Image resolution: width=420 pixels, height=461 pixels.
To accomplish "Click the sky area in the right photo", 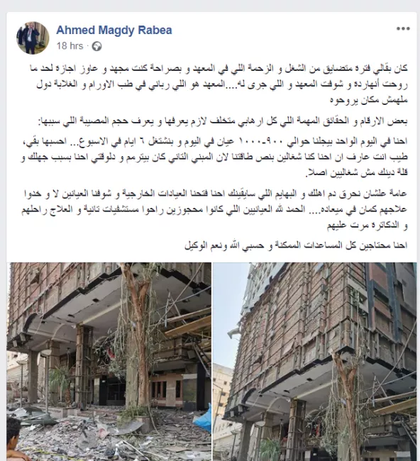I will click(226, 309).
